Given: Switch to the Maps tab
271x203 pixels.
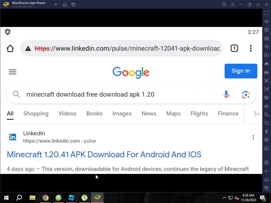Looking at the screenshot, I should click(x=173, y=114).
